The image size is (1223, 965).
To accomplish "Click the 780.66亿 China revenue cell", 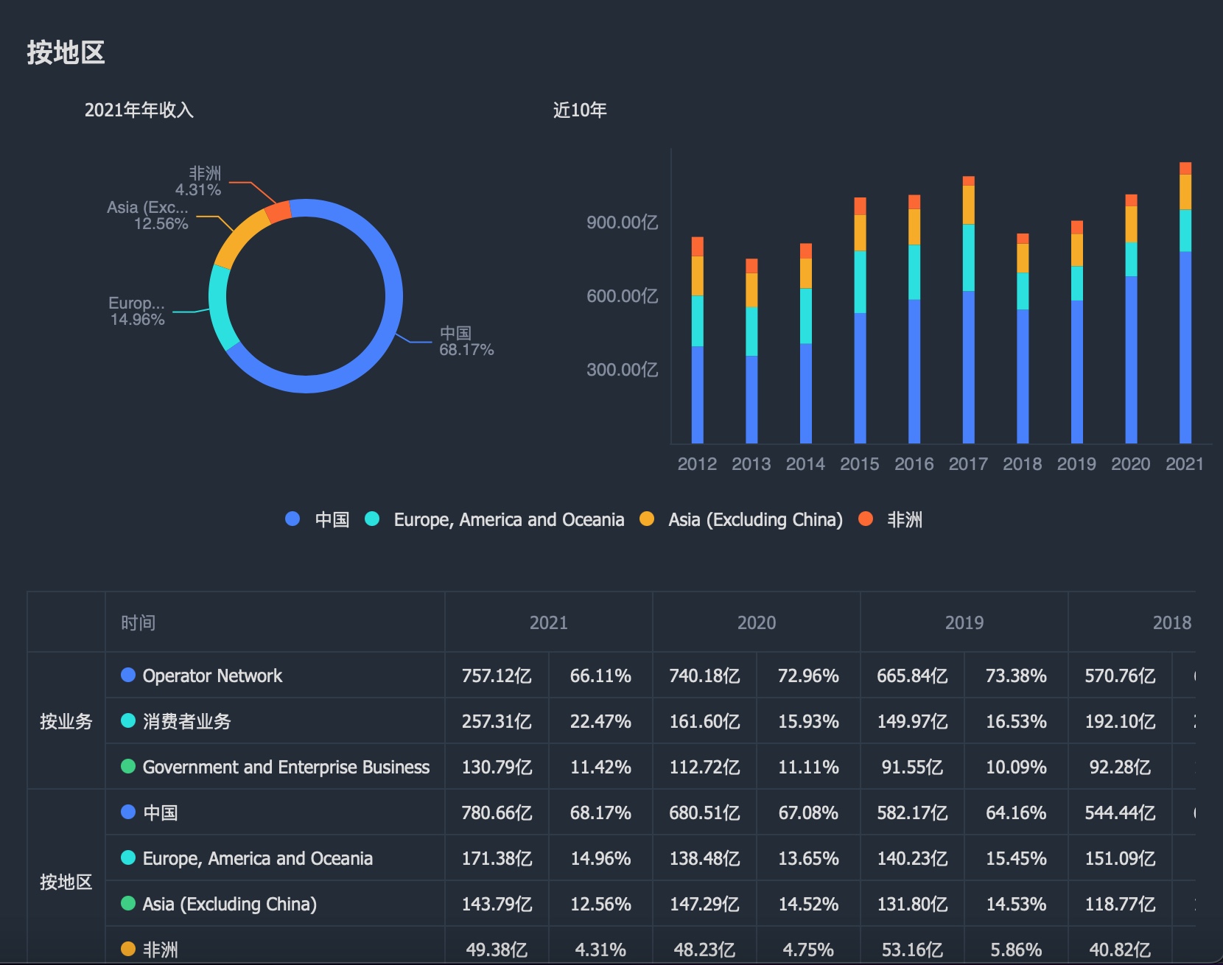I will [497, 813].
